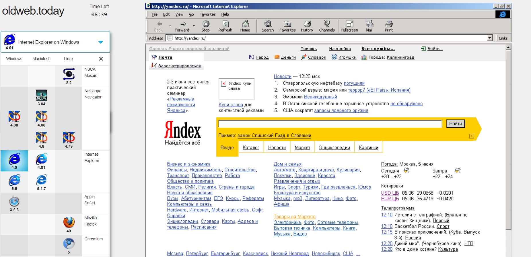Click the Refresh toolbar icon
Image resolution: width=531 pixels, height=257 pixels.
225,26
